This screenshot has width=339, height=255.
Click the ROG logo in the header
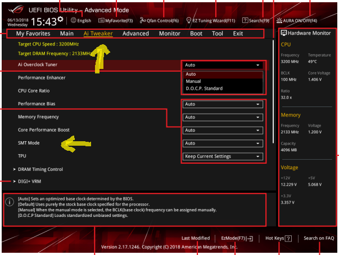pos(16,10)
